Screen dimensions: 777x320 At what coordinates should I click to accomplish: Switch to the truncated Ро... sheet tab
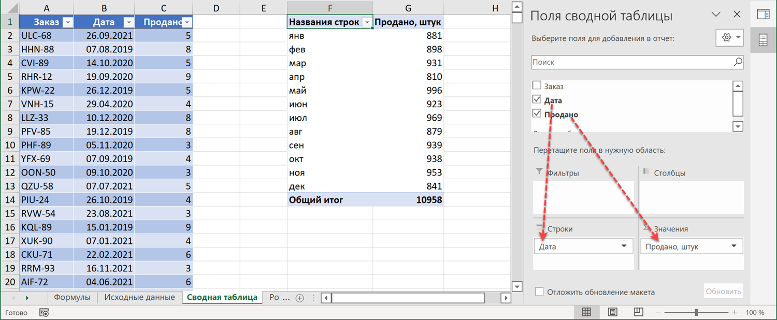tap(279, 297)
